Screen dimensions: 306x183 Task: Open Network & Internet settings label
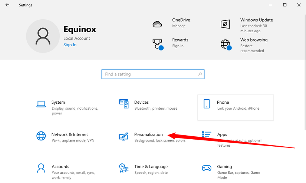click(70, 134)
